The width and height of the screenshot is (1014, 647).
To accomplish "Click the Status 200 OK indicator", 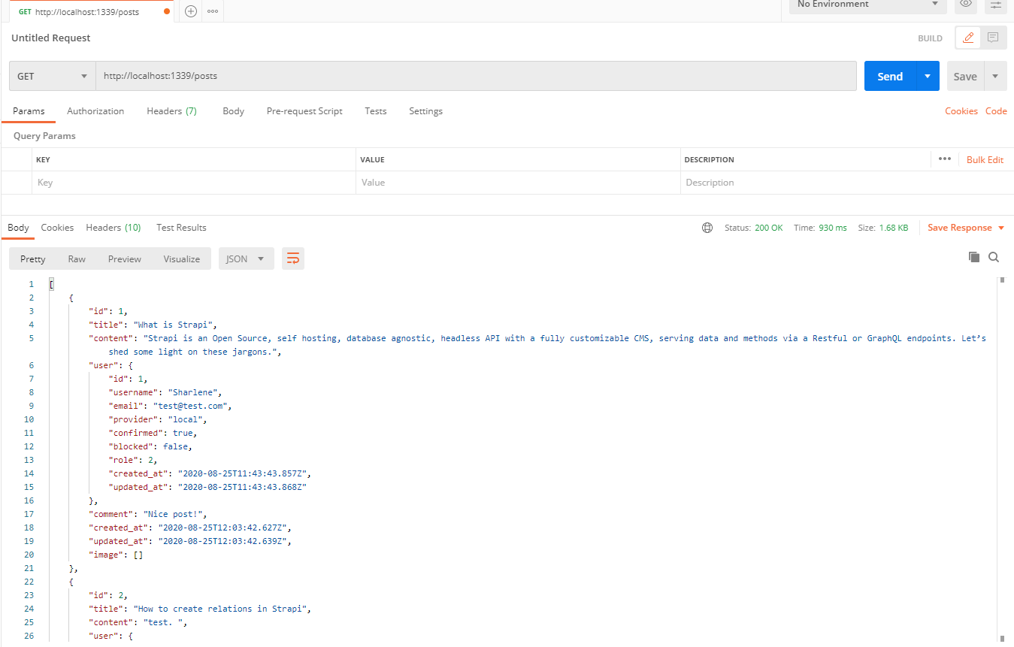I will [x=754, y=228].
